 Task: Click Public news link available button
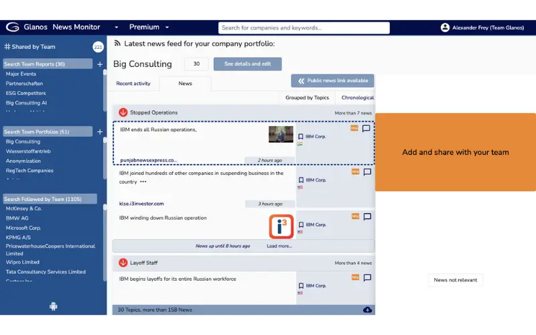tap(332, 80)
